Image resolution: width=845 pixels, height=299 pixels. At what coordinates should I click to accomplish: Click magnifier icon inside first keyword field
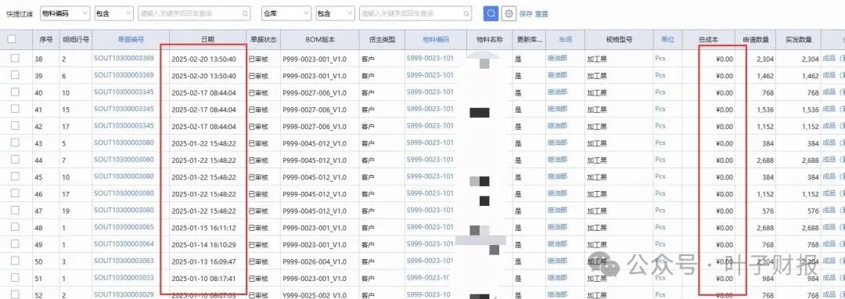[245, 13]
